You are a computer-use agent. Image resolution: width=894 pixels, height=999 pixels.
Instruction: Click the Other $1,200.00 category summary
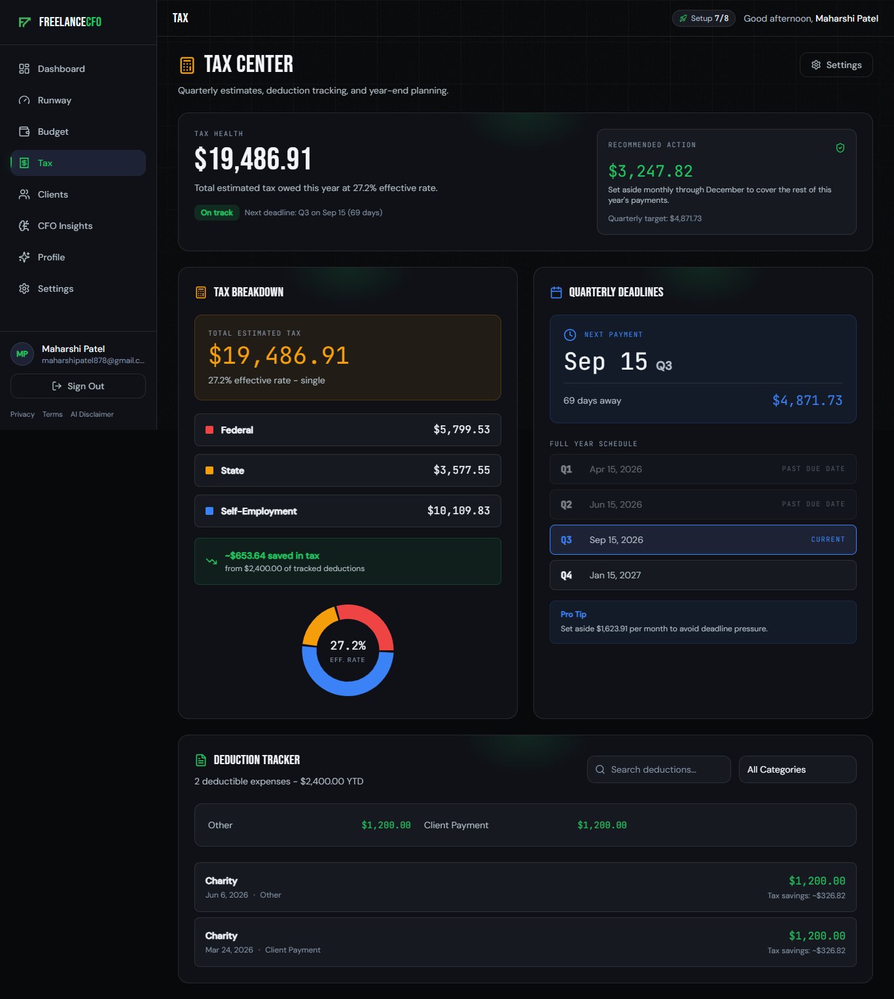(x=309, y=825)
